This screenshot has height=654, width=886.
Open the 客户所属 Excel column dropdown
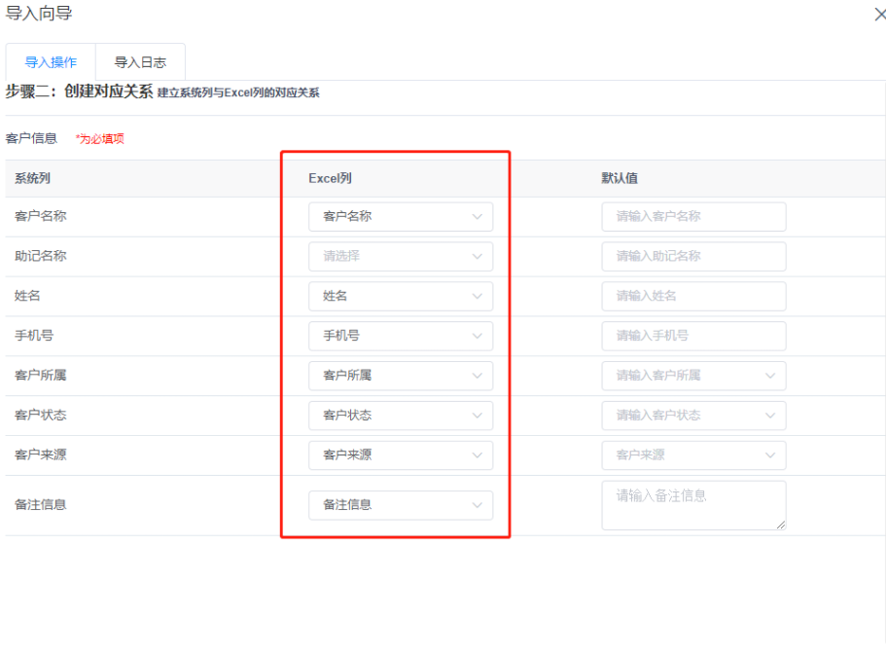(x=400, y=376)
